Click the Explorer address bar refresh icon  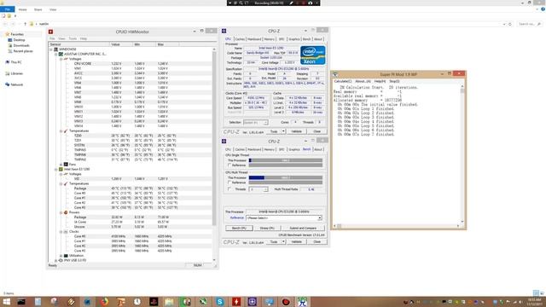click(x=510, y=24)
